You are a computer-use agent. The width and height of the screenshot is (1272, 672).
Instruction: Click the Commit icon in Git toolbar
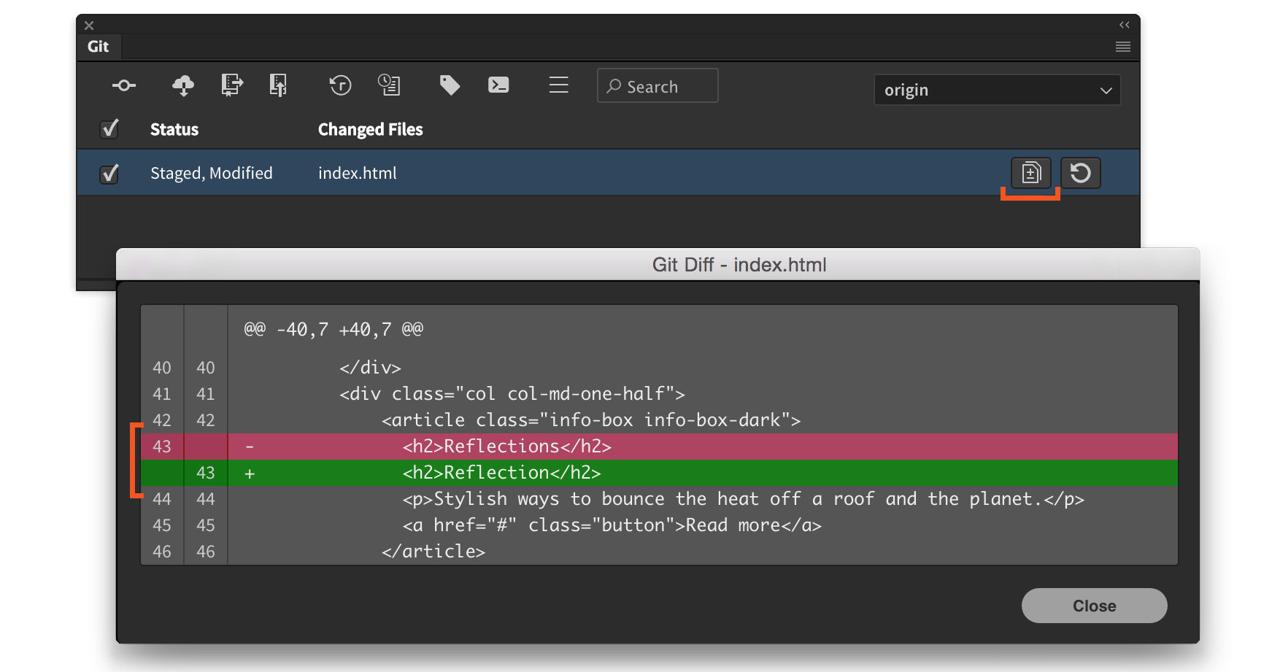pos(124,86)
